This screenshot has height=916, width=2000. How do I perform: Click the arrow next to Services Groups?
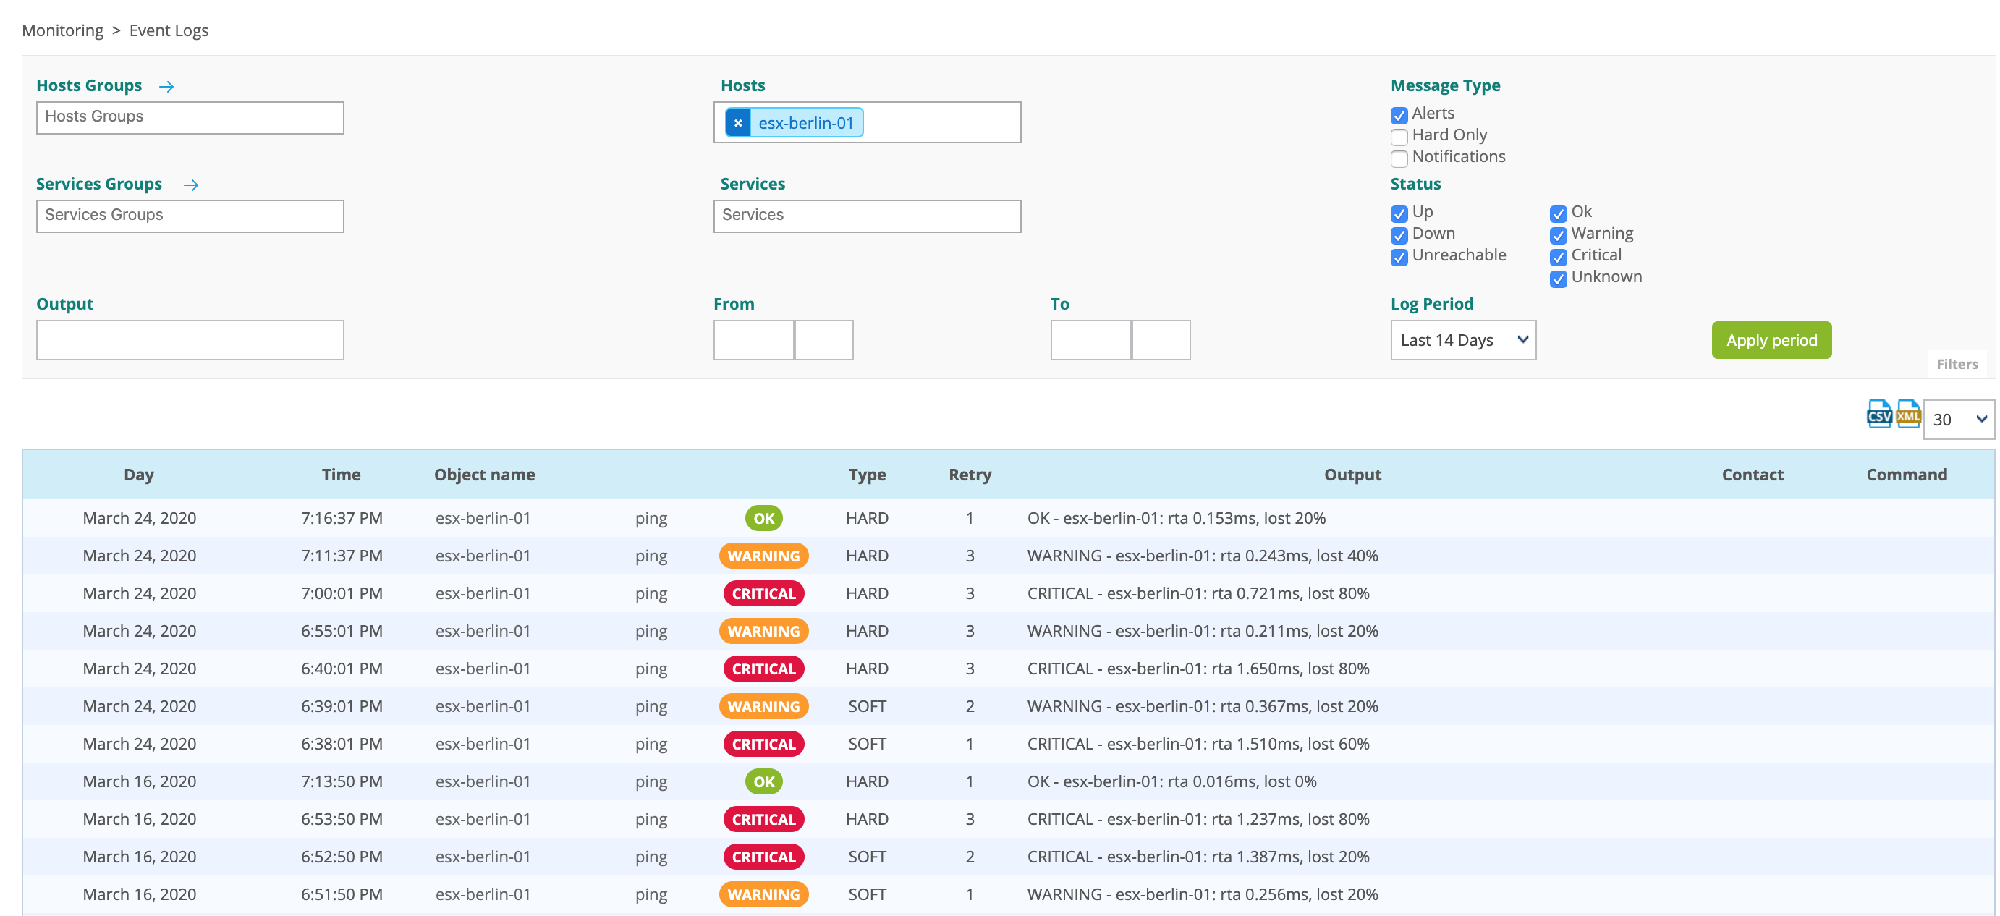191,185
